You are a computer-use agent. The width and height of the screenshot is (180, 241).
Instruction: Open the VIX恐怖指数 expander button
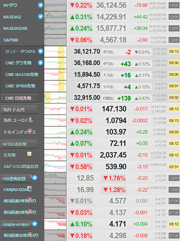tap(16, 179)
